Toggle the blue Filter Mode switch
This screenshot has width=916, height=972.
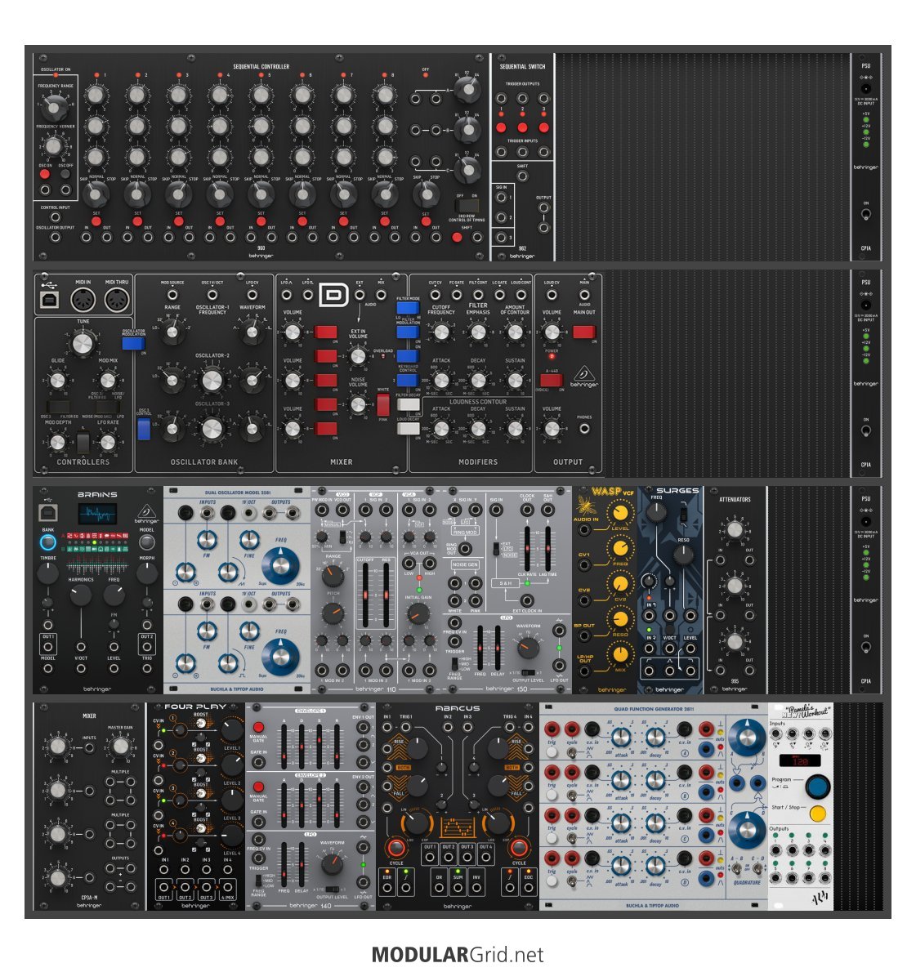408,308
